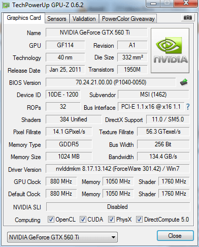Select the Graphics Card tab

pyautogui.click(x=24, y=18)
